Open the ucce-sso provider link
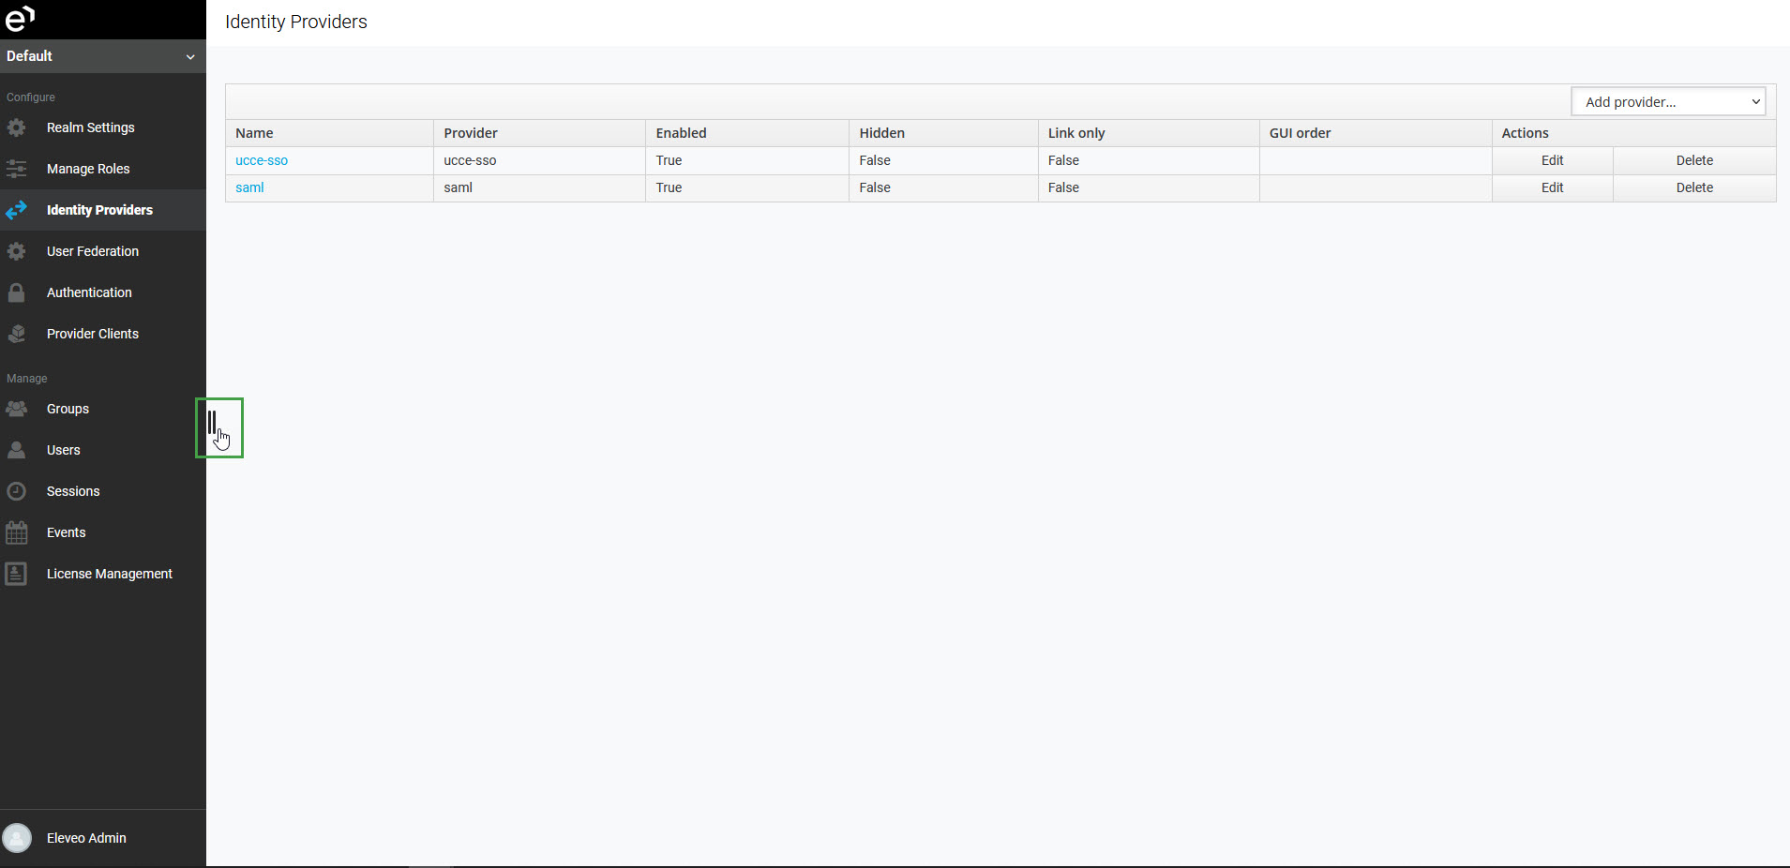 tap(262, 160)
